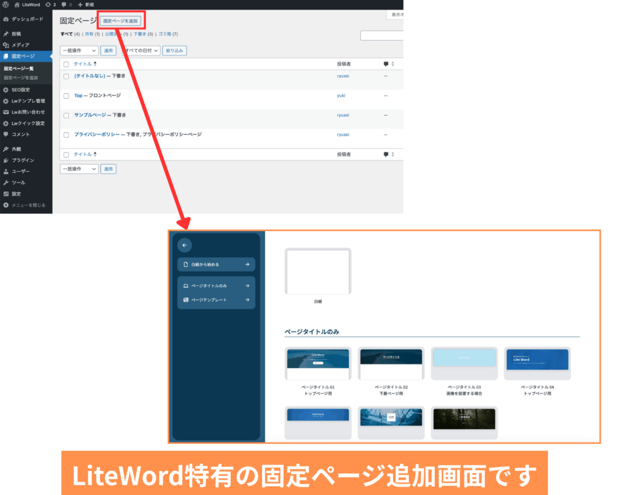The width and height of the screenshot is (620, 495).
Task: Open the Top front page title link
Action: pyautogui.click(x=78, y=95)
